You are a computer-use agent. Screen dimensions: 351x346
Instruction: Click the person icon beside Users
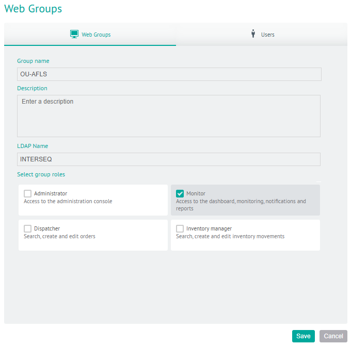click(x=253, y=34)
